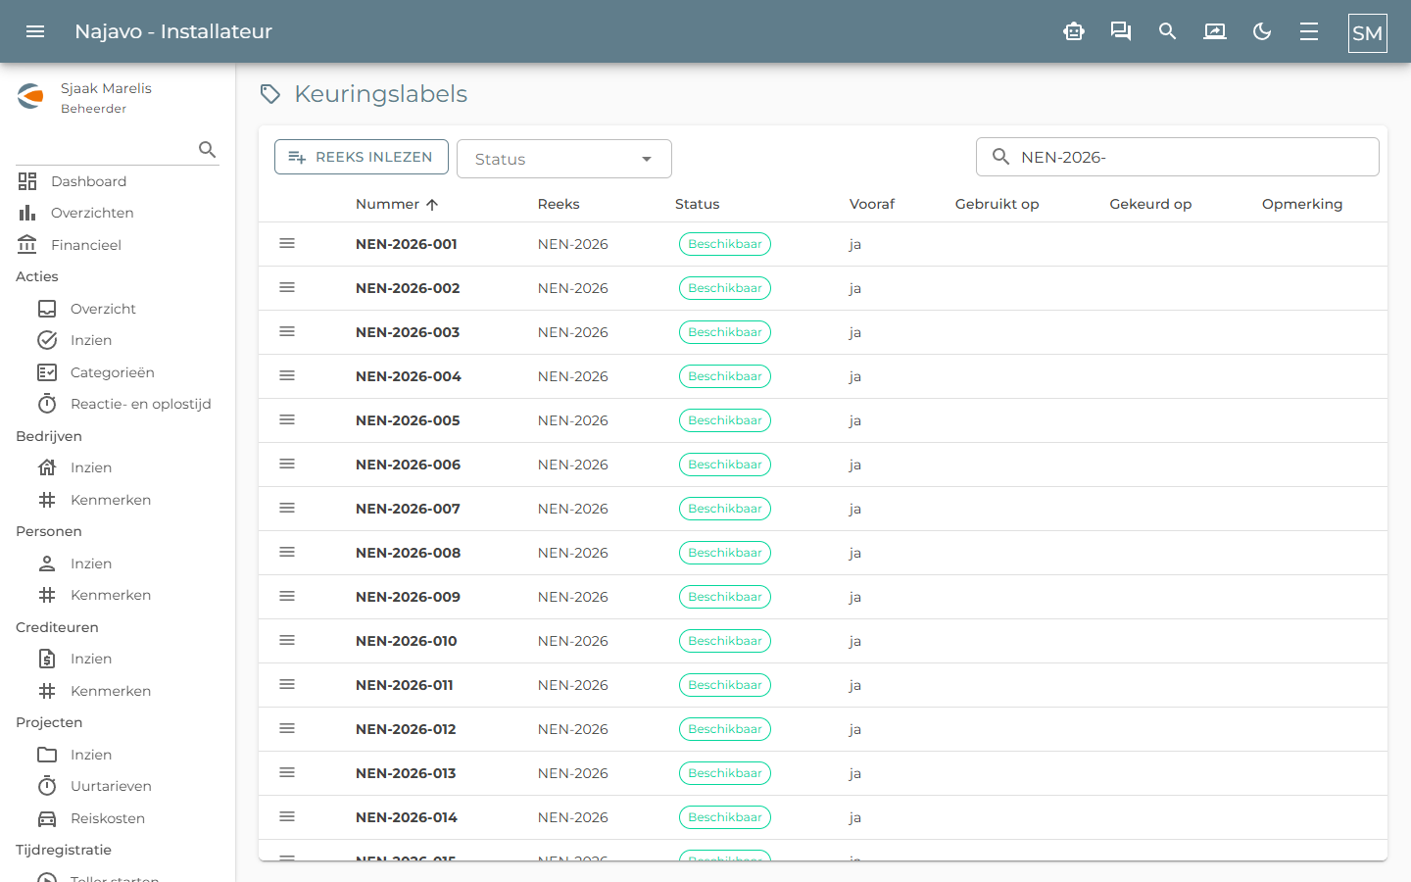Open Overzichten in sidebar

click(92, 213)
